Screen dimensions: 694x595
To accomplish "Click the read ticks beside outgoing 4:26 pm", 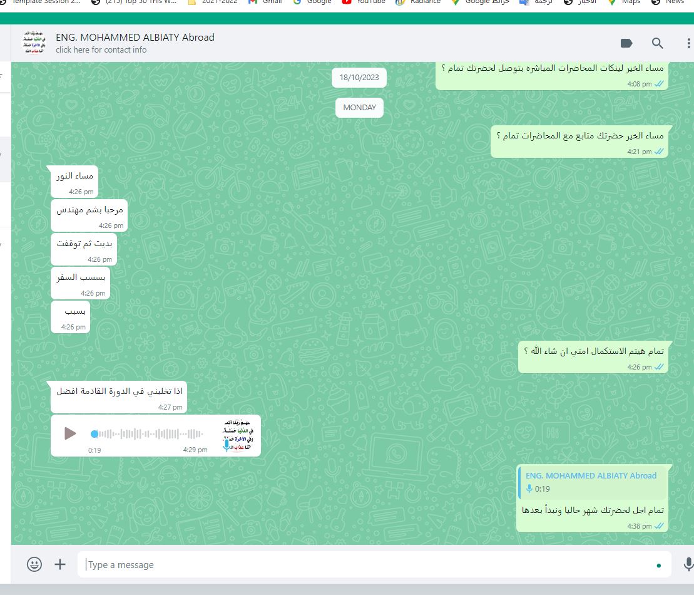I will [659, 367].
